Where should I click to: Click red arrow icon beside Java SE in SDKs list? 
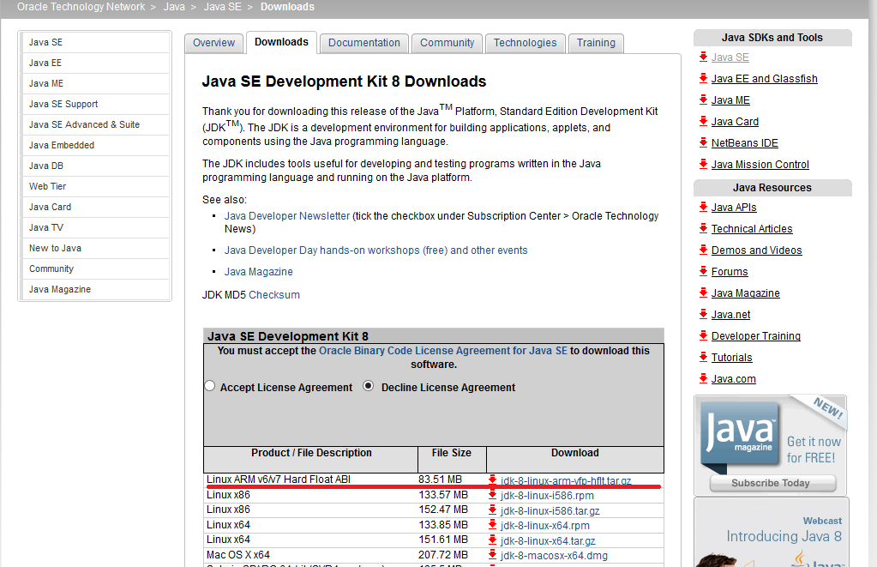pyautogui.click(x=704, y=57)
